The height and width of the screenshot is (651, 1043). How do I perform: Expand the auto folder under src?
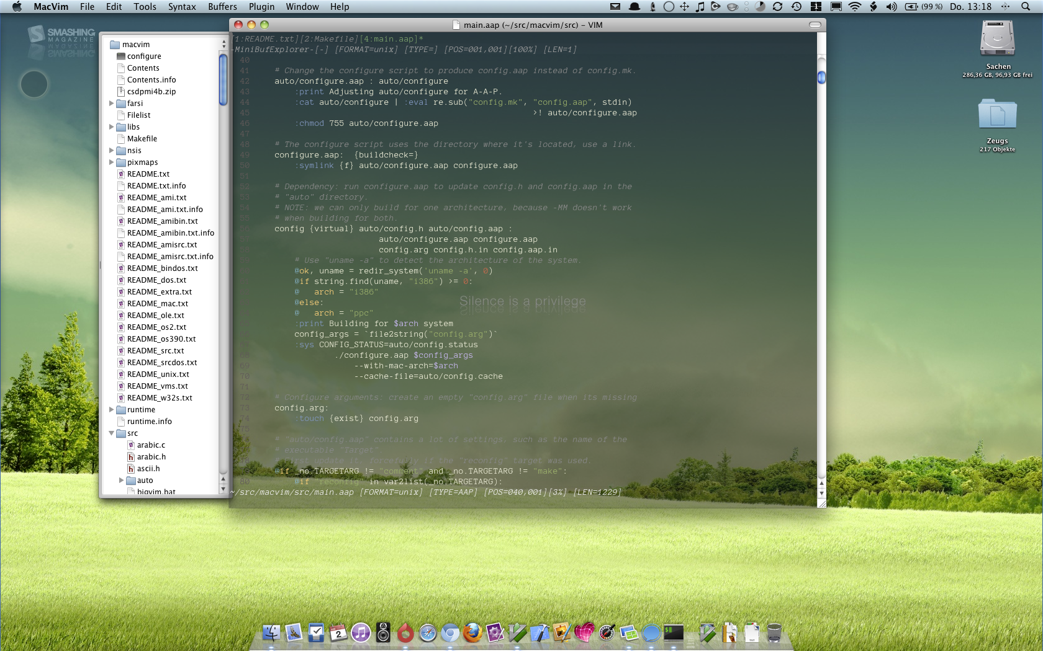coord(122,480)
